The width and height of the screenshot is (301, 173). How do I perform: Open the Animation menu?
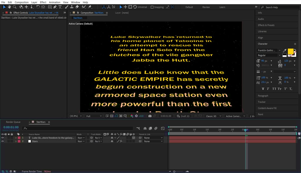coord(54,2)
